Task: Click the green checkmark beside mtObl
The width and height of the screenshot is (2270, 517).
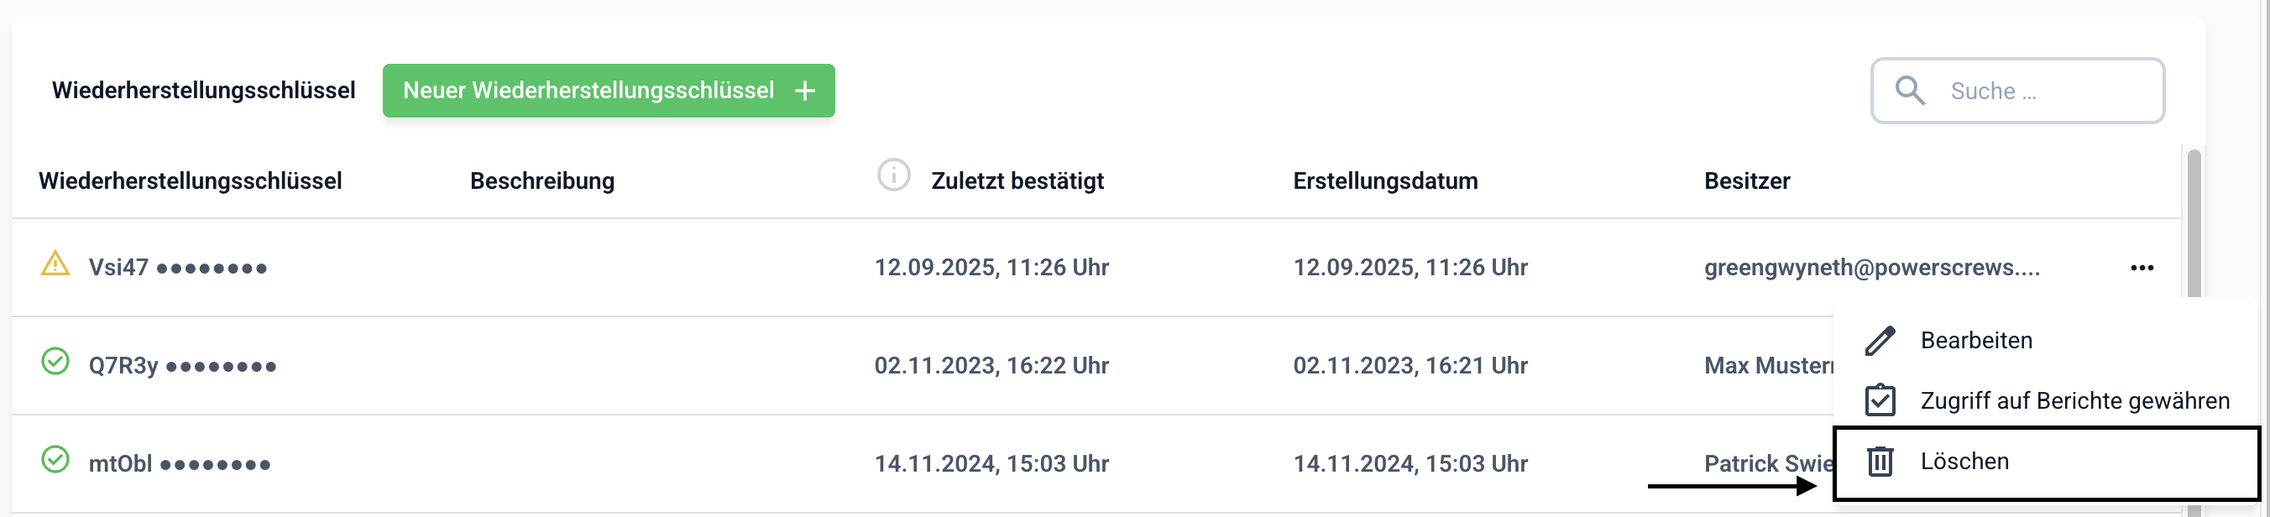Action: pyautogui.click(x=55, y=459)
